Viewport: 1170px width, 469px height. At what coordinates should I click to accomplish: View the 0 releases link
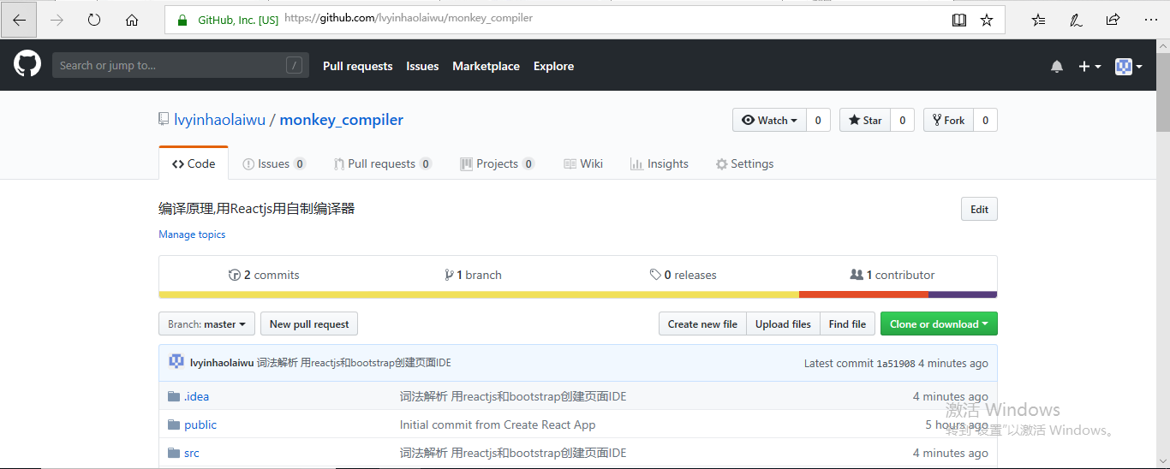(x=683, y=275)
